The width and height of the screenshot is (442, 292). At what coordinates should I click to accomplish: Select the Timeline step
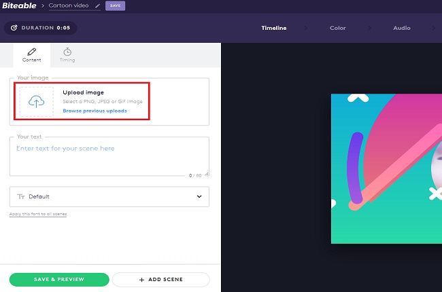[x=274, y=29]
